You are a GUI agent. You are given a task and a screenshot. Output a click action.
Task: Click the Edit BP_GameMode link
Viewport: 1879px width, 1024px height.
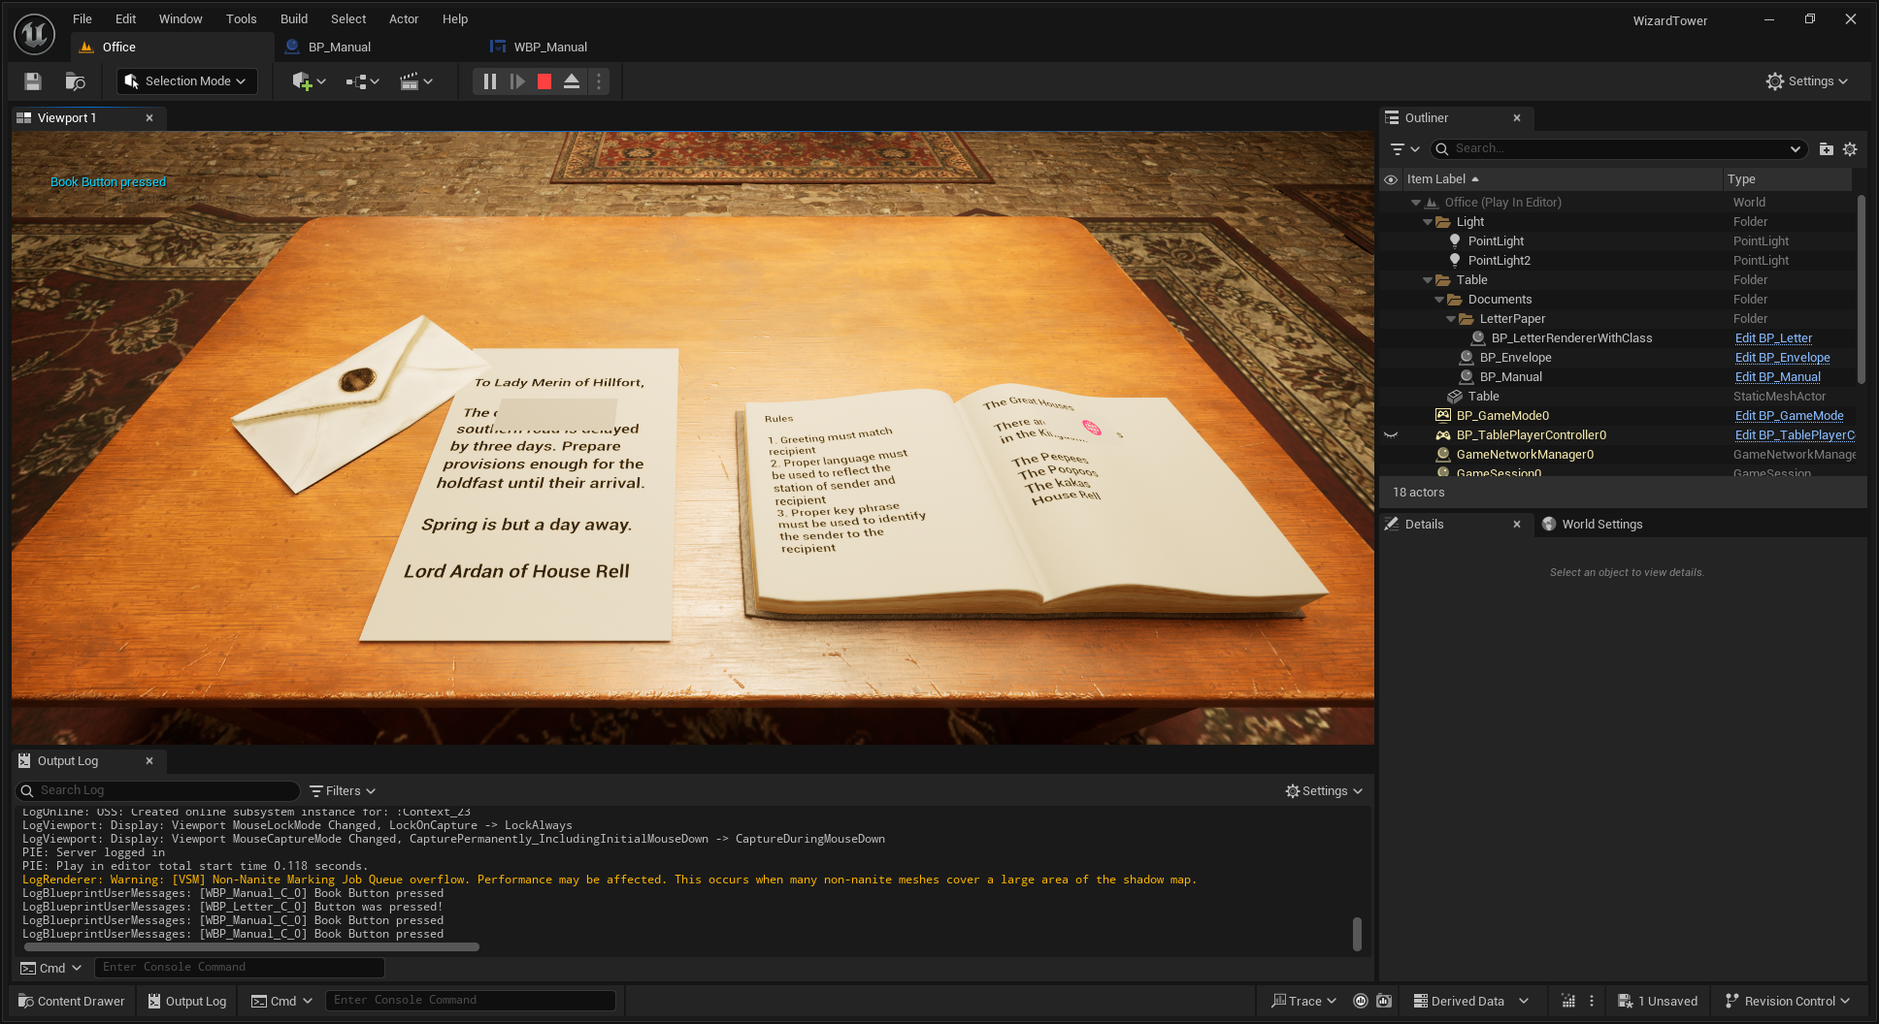[1789, 415]
